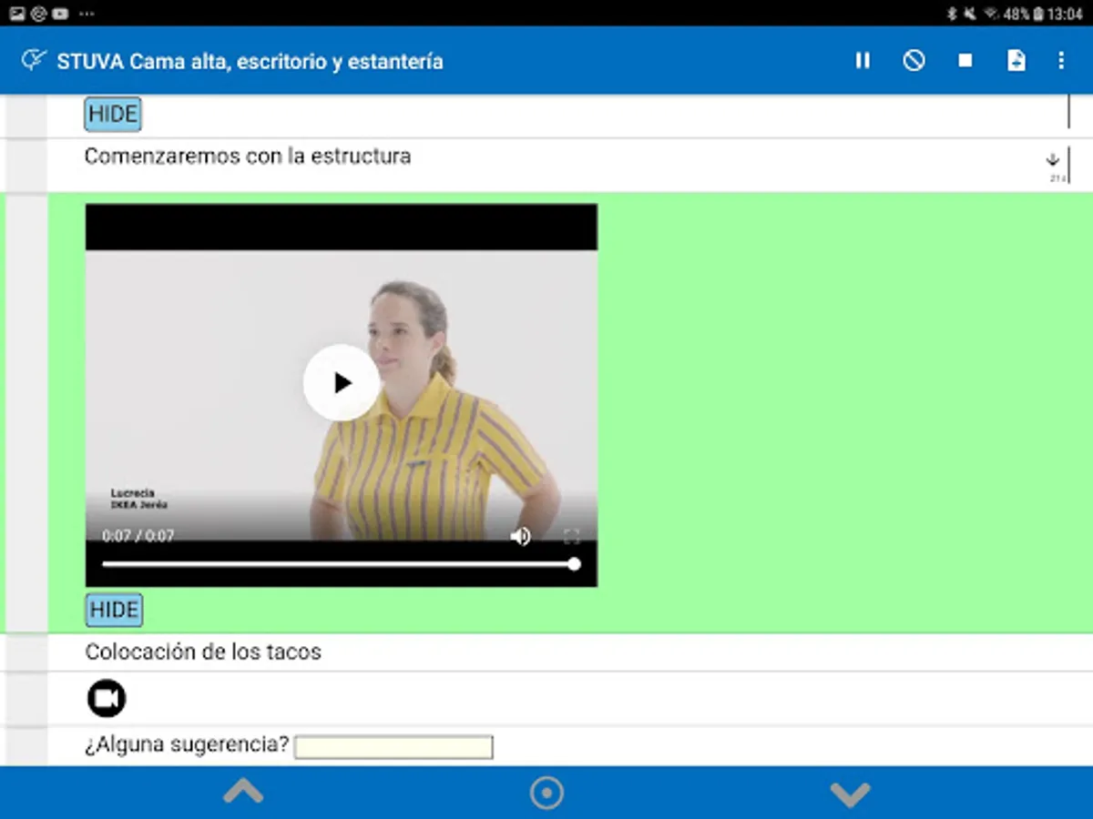The image size is (1093, 819).
Task: Focus the ¿Alguna sugerencia? input field
Action: point(393,747)
